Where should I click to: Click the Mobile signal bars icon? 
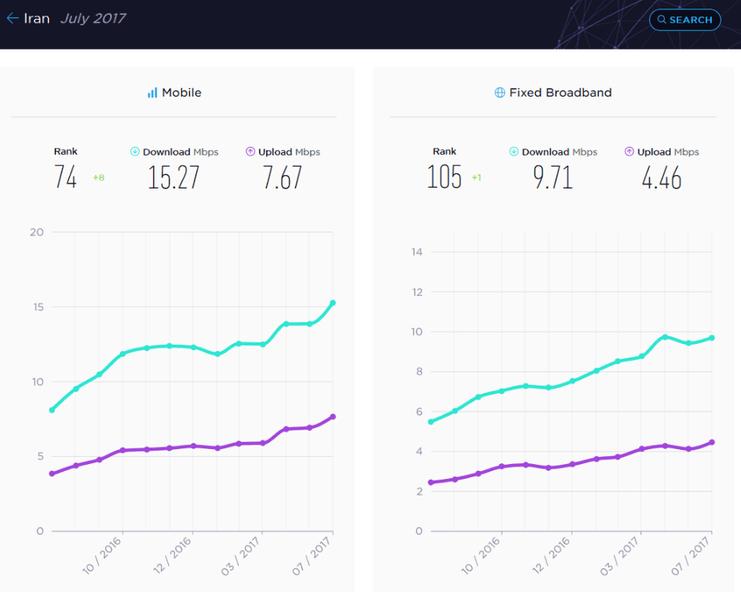pos(152,93)
